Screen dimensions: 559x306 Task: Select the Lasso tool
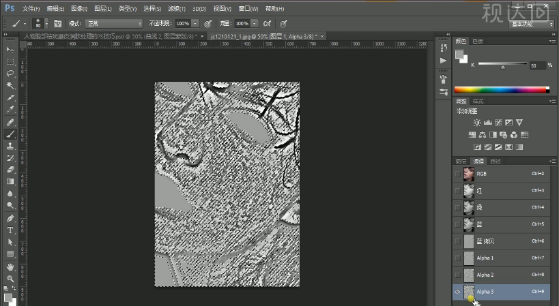[x=10, y=74]
